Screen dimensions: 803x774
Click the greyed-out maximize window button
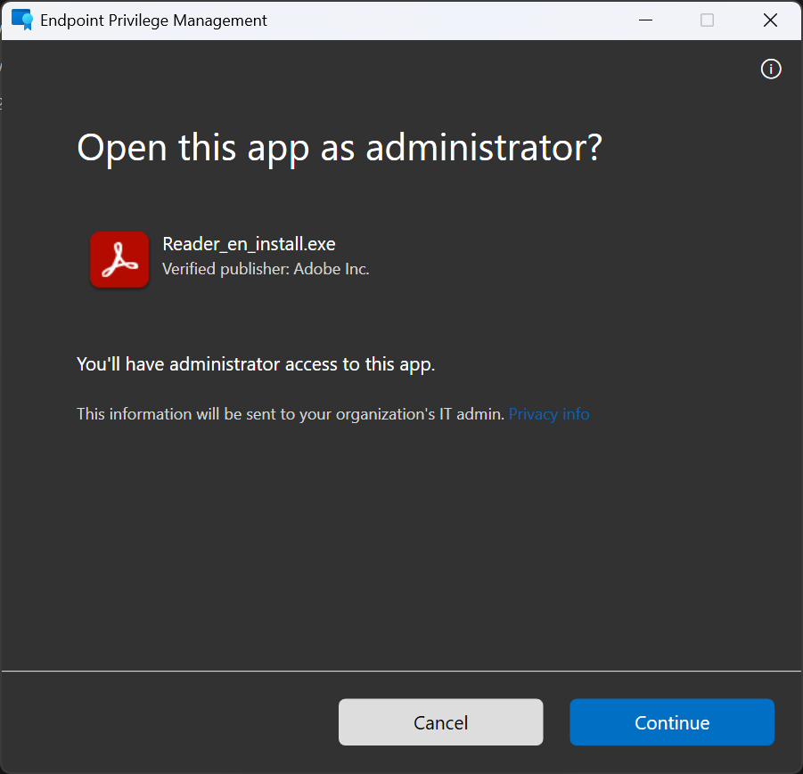tap(707, 20)
